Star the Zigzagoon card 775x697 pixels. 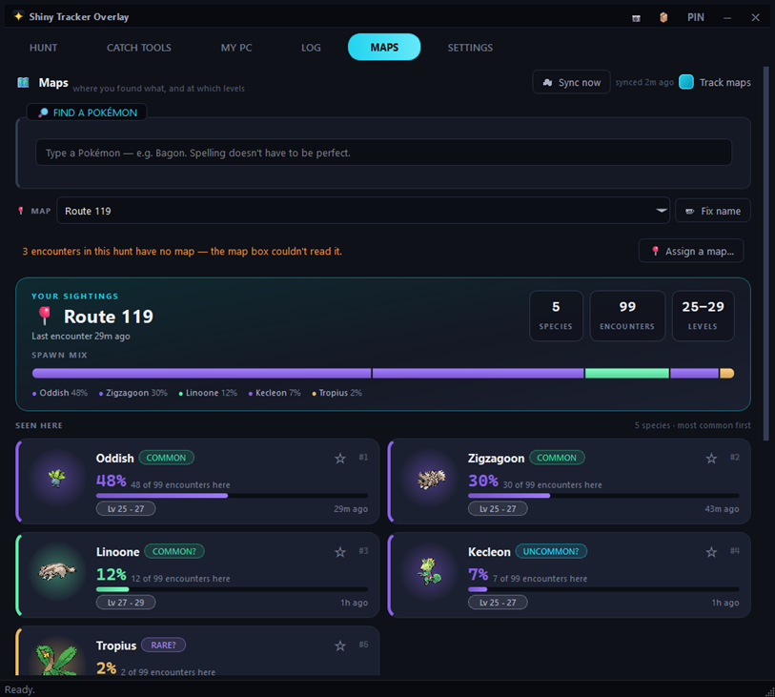coord(711,459)
